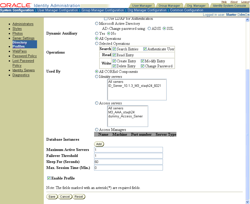
Task: Click the Cancel button
Action: 65,196
